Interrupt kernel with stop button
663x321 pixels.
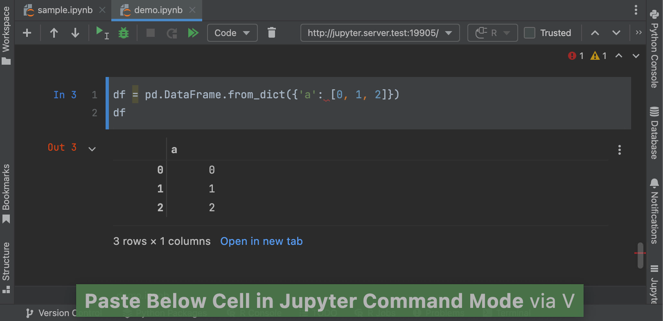click(151, 33)
